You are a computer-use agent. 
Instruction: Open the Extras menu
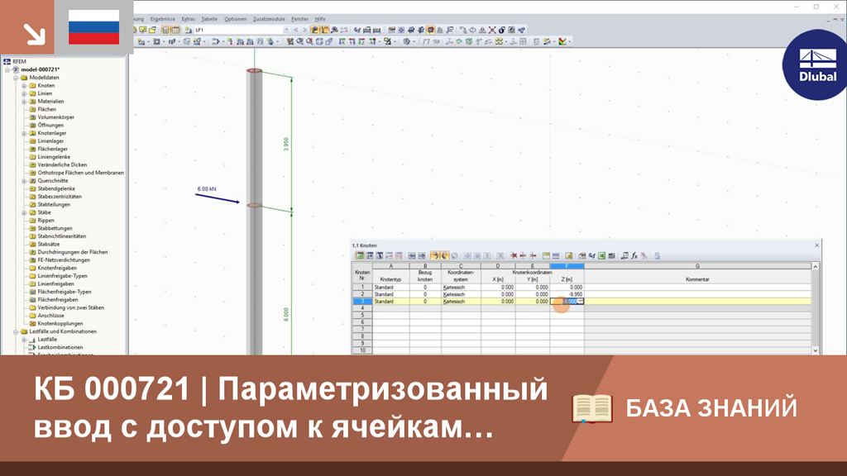pos(189,19)
